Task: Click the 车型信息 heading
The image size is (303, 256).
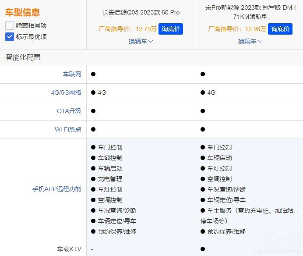Action: click(22, 12)
